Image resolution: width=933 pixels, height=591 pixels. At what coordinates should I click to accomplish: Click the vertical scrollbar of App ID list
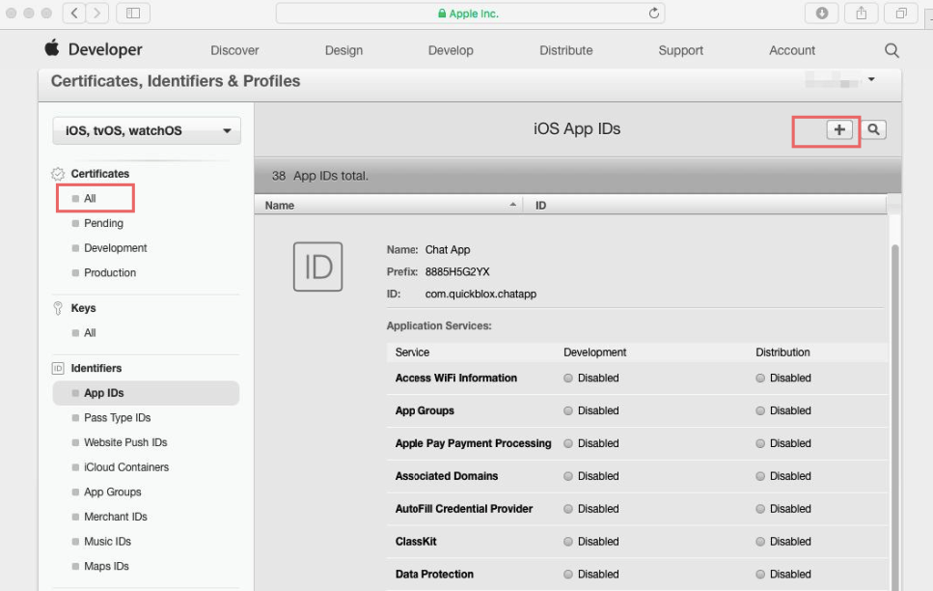(x=894, y=417)
